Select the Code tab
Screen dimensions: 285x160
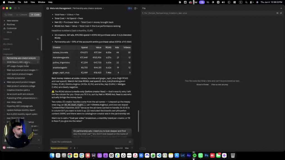[35, 15]
